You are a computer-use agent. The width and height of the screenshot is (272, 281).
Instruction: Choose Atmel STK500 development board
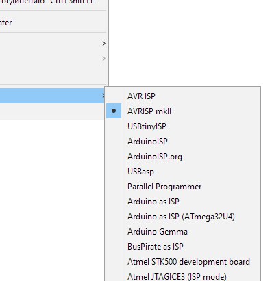point(182,261)
